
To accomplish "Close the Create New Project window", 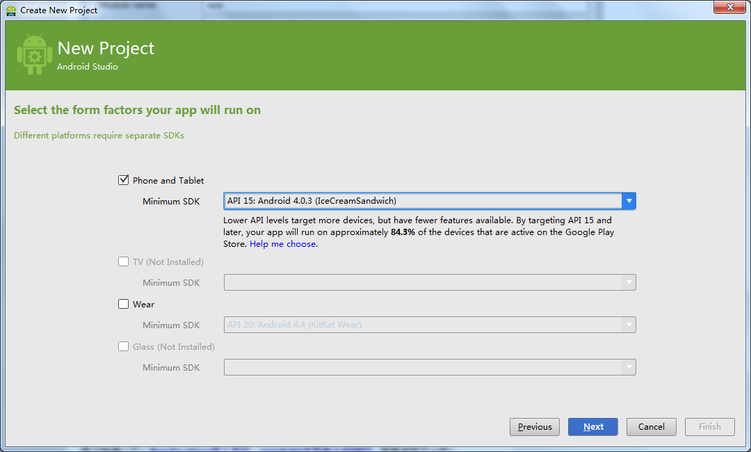I will pos(730,7).
